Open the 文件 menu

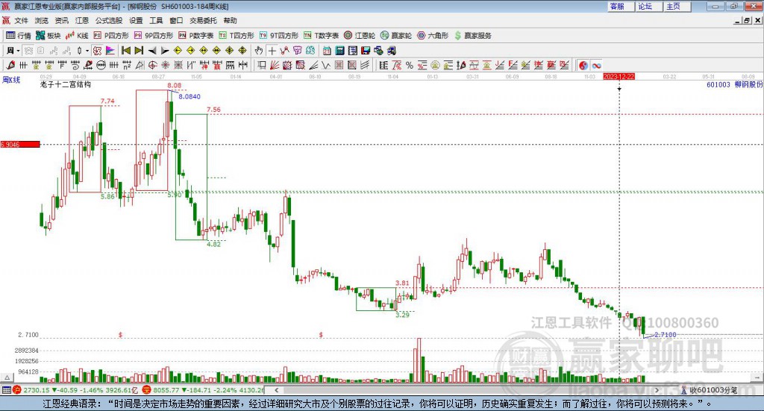click(21, 20)
